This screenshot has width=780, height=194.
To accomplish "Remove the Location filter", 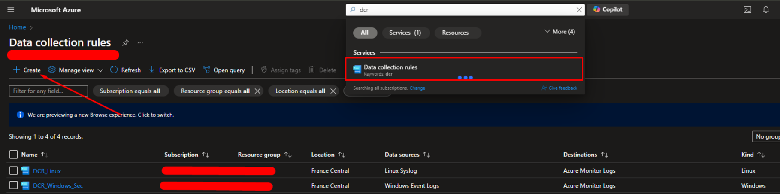I will click(333, 91).
